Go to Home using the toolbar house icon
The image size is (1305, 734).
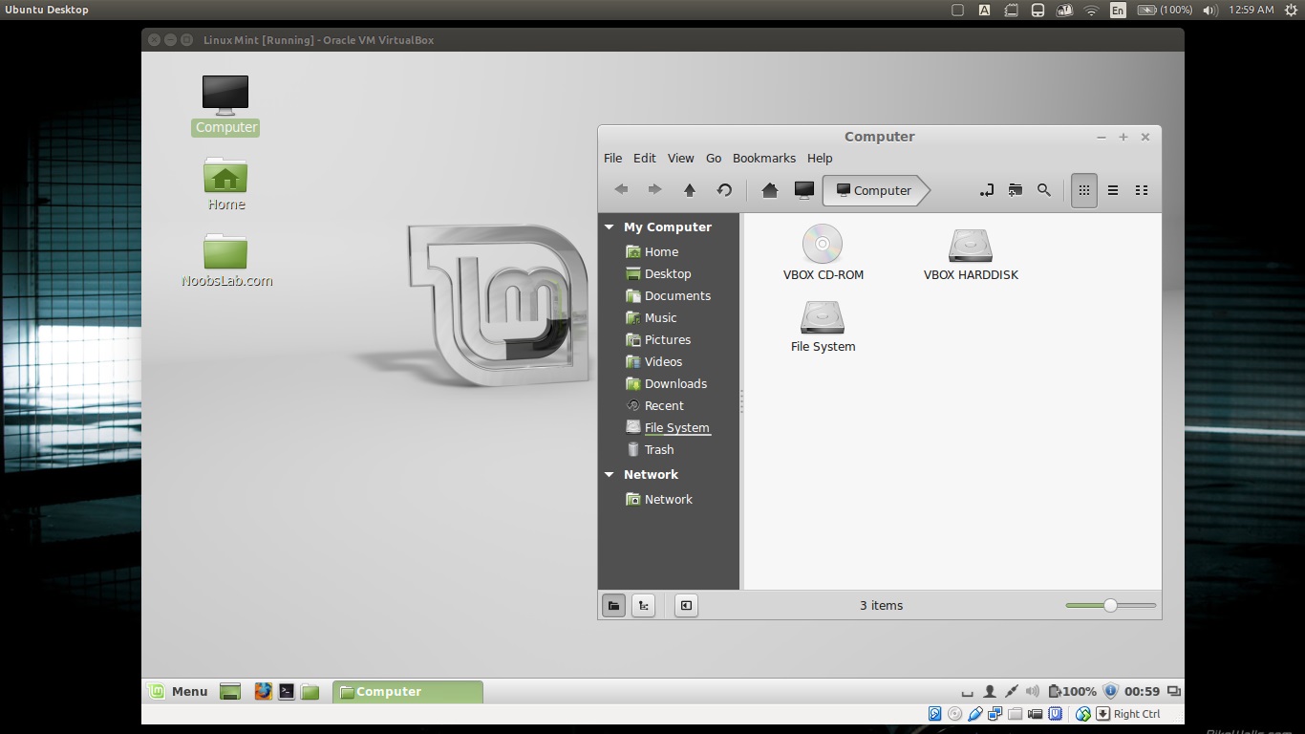coord(770,190)
